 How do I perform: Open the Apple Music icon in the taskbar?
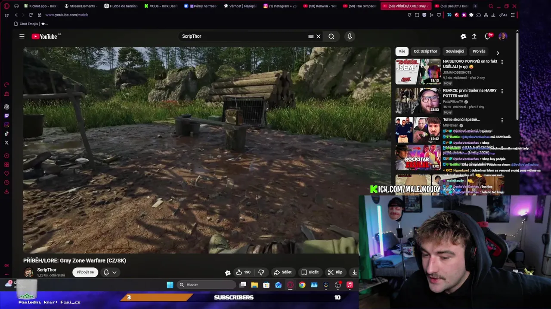[x=350, y=285]
